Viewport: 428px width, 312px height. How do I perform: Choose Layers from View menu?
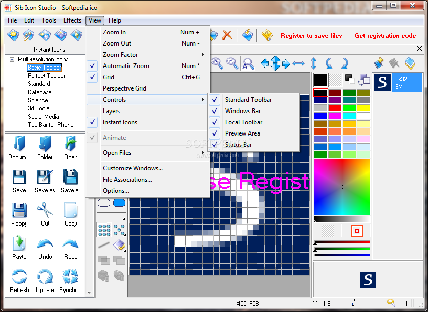[147, 111]
